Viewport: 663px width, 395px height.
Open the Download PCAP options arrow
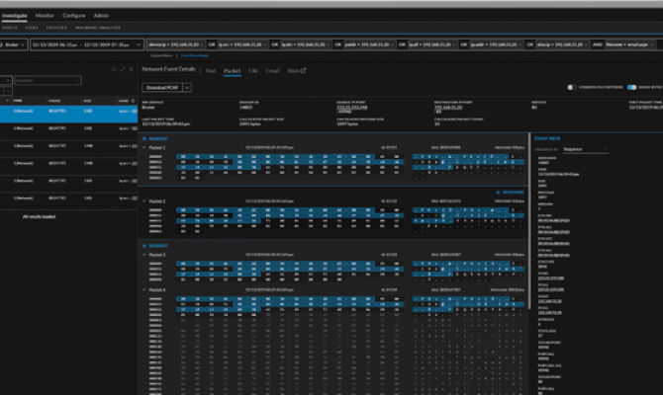pyautogui.click(x=187, y=87)
